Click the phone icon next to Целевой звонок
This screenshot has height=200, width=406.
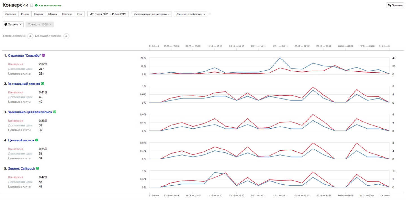(x=37, y=140)
